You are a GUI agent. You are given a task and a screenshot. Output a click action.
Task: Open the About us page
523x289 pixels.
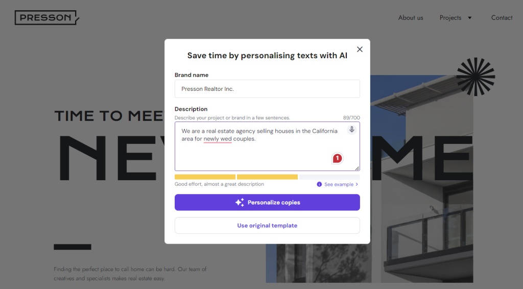coord(411,18)
